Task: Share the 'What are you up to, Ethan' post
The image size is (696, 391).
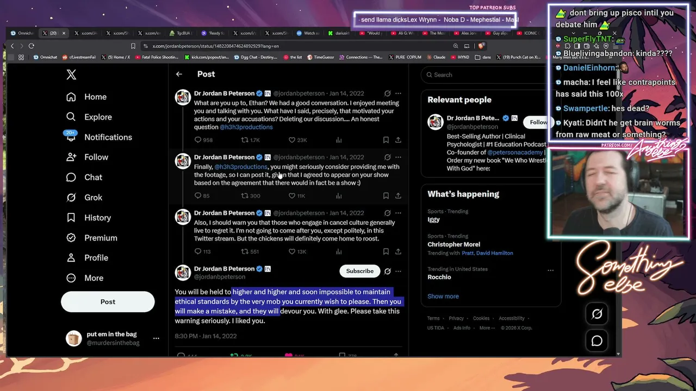Action: [398, 140]
